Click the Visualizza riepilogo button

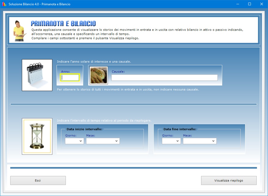pos(229,180)
